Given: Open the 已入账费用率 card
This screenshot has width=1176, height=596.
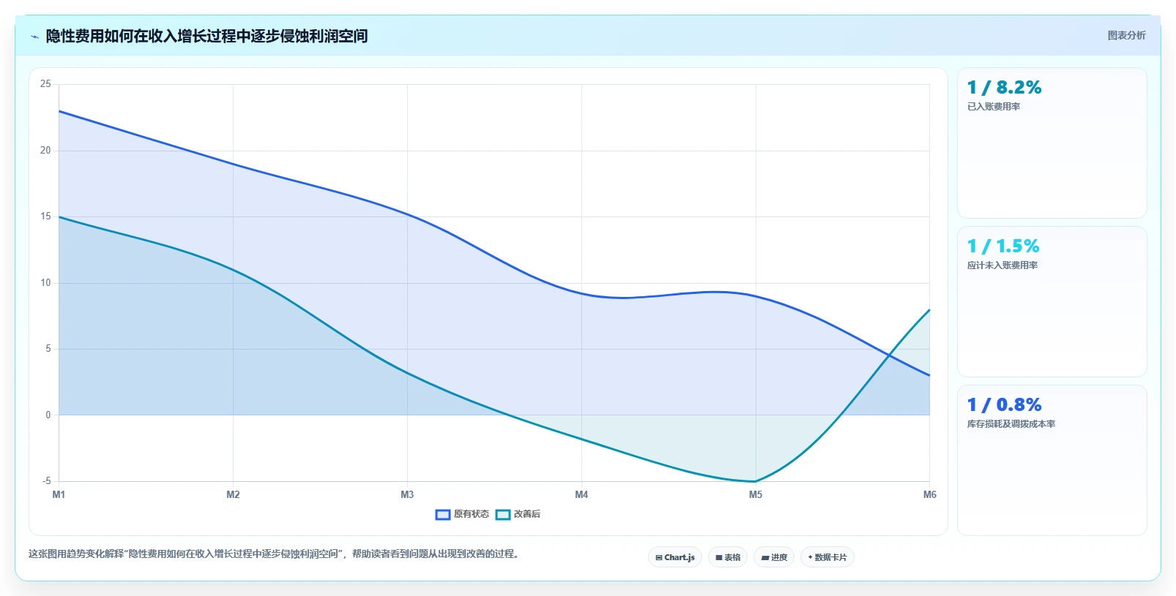Looking at the screenshot, I should pos(1052,143).
